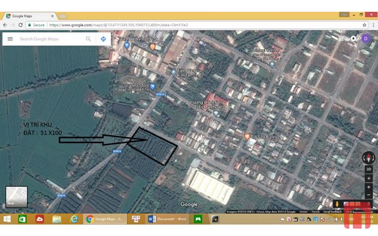Open the notifications bell icon
Screen dimensions: 378x236
(353, 38)
